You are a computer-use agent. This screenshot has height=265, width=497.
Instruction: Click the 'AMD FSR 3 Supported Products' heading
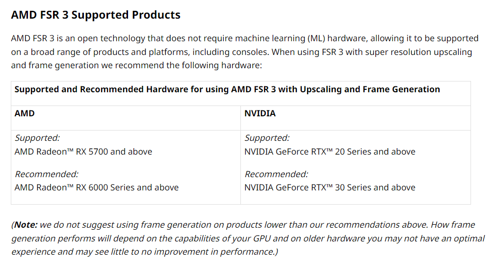pos(95,15)
